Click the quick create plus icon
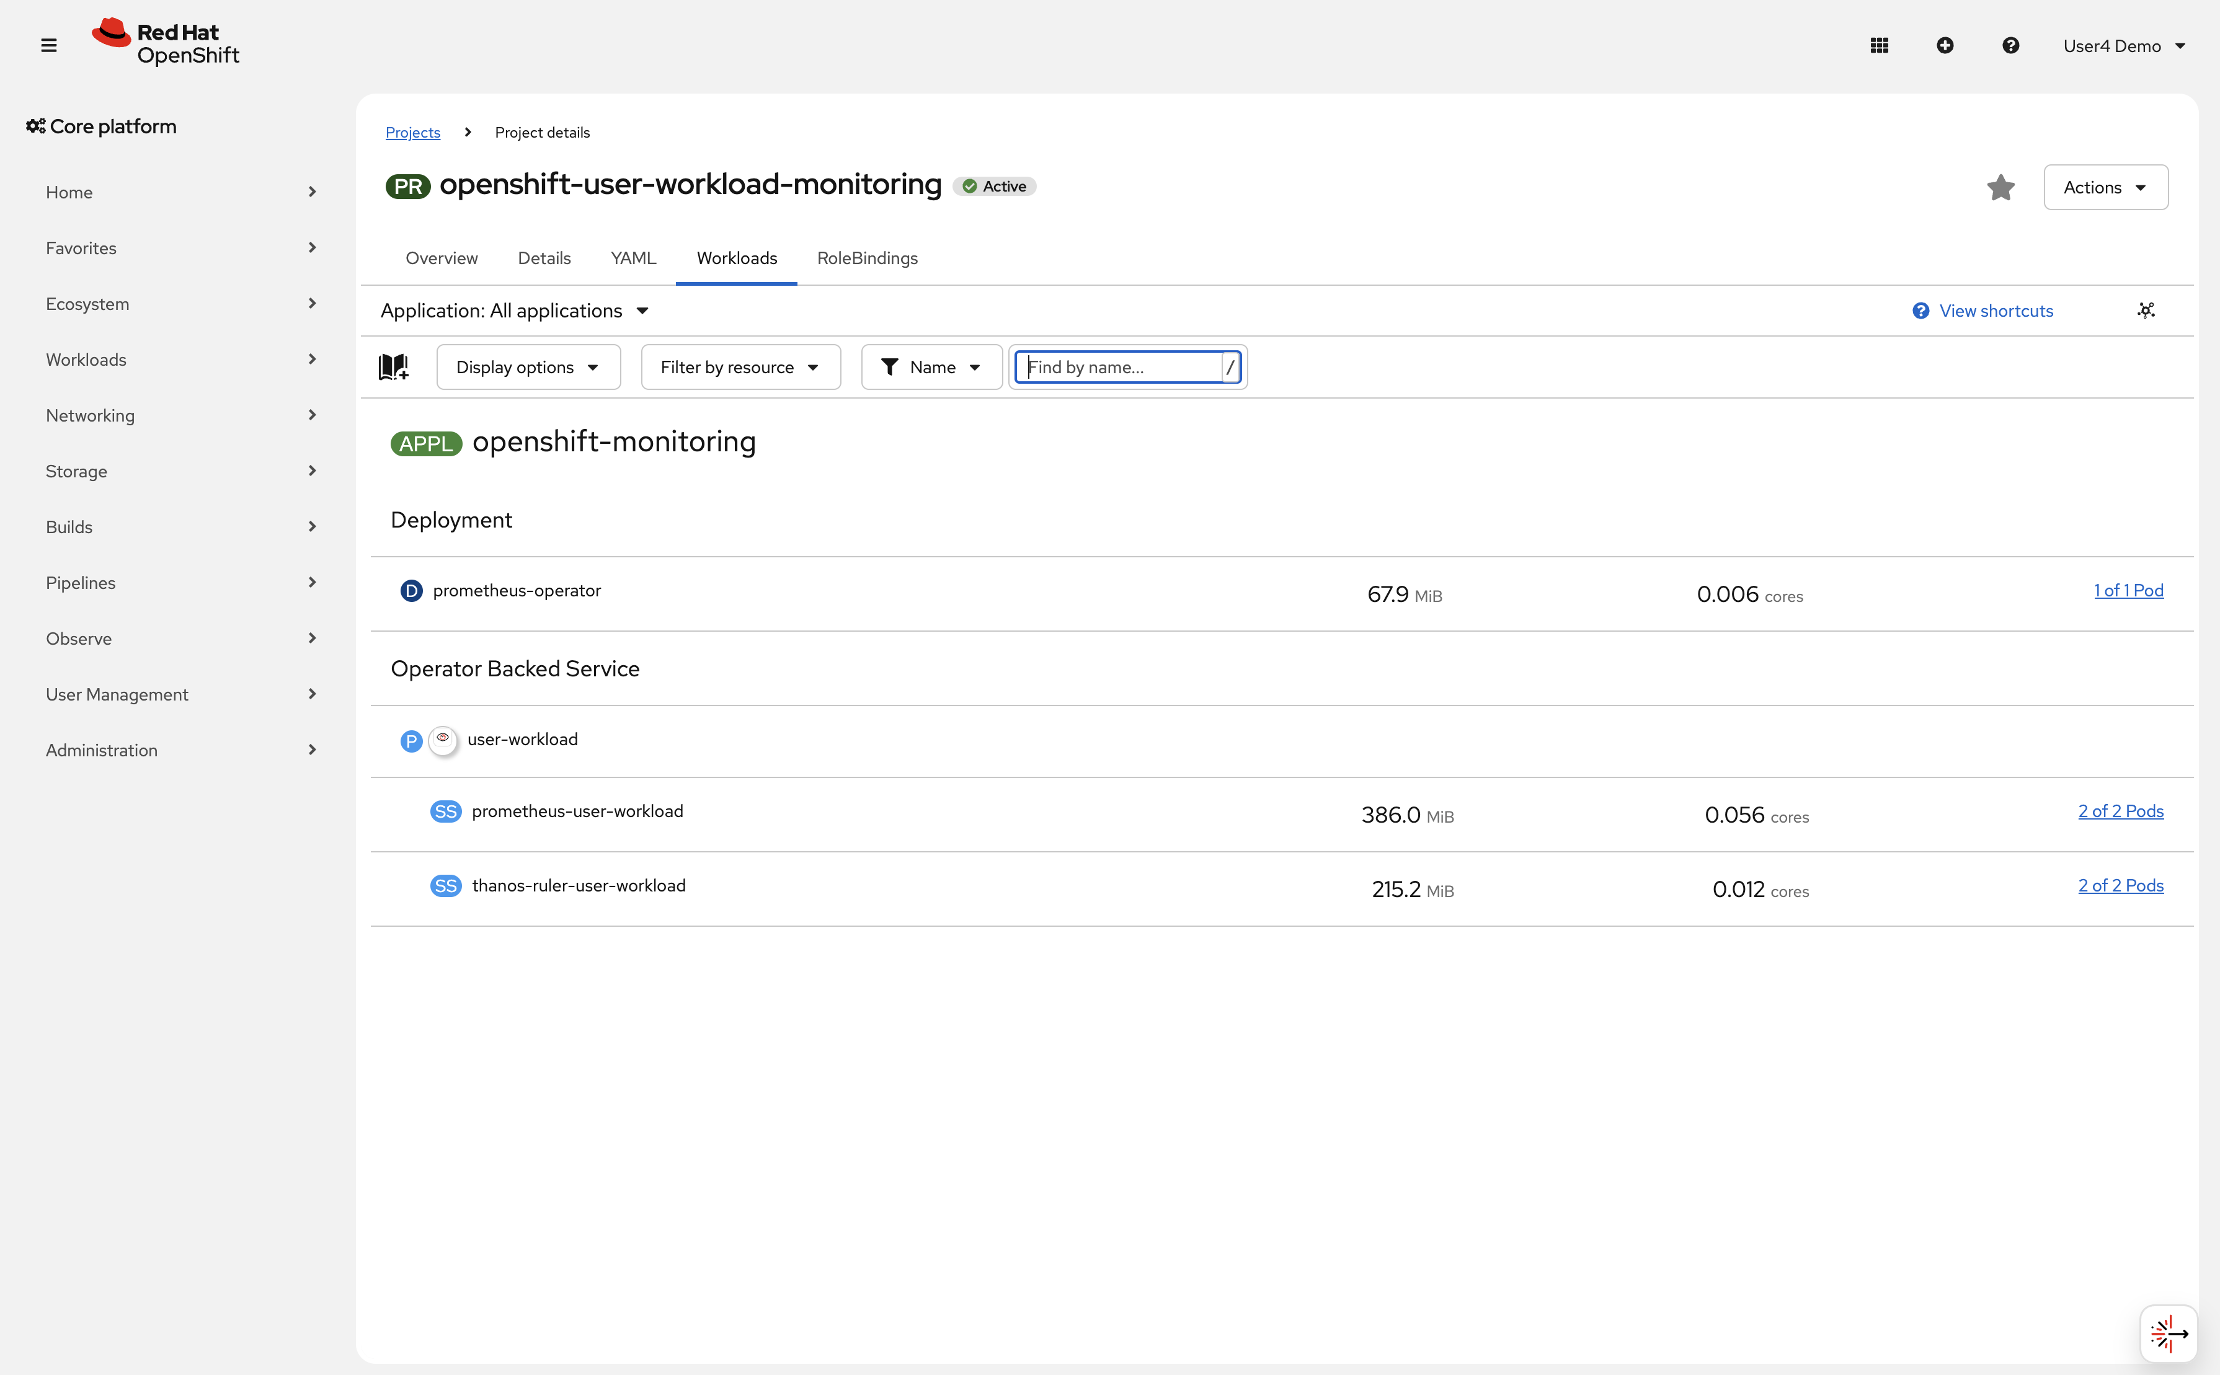2220x1375 pixels. (x=1945, y=45)
